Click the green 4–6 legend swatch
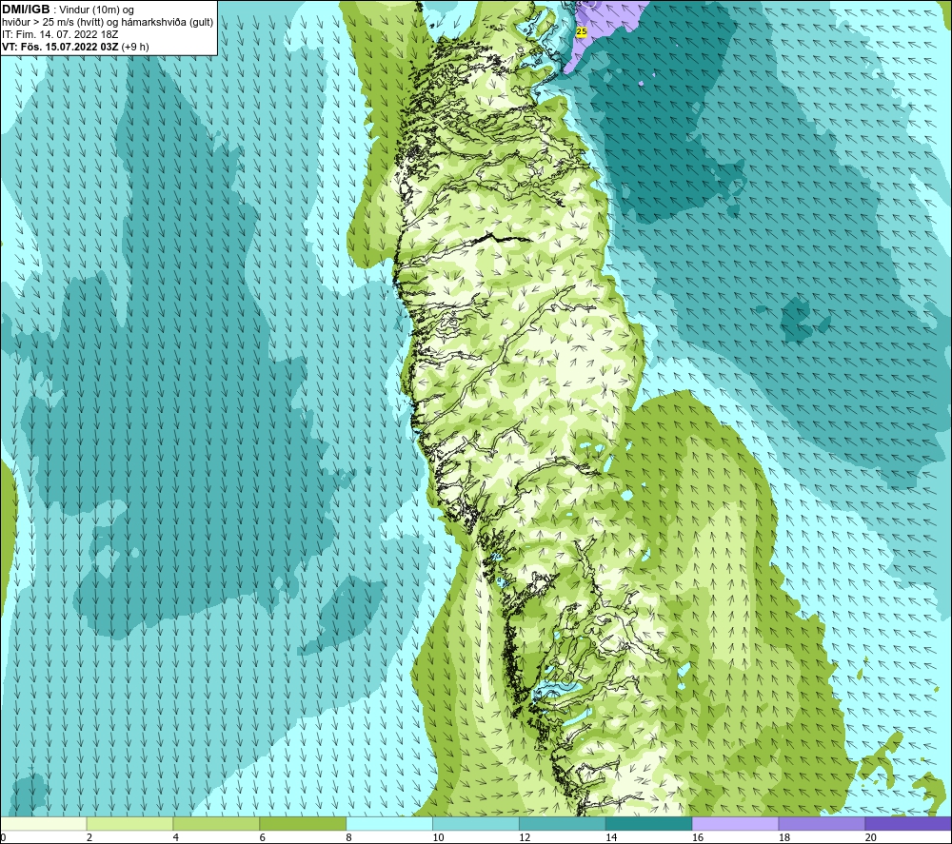This screenshot has width=952, height=844. 216,823
